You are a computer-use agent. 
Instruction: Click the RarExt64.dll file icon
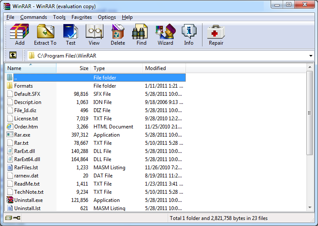[x=10, y=159]
